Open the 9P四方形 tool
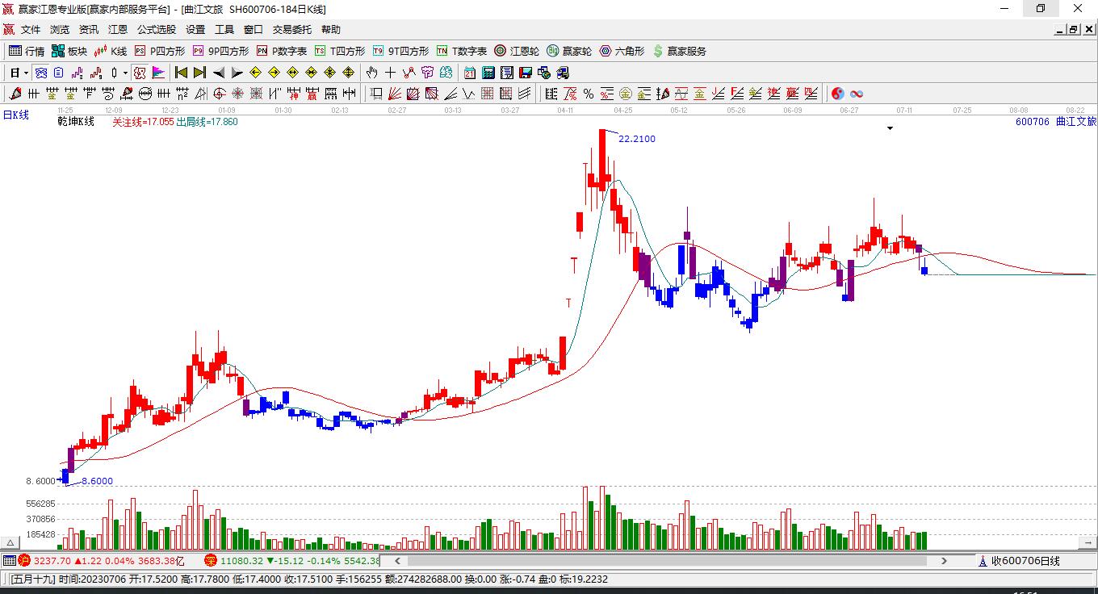The image size is (1098, 594). (x=220, y=51)
